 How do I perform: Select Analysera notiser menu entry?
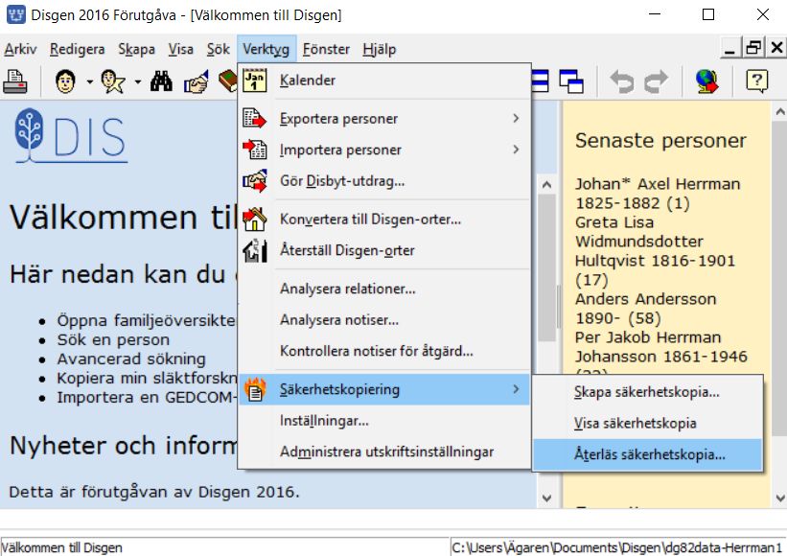click(x=384, y=319)
